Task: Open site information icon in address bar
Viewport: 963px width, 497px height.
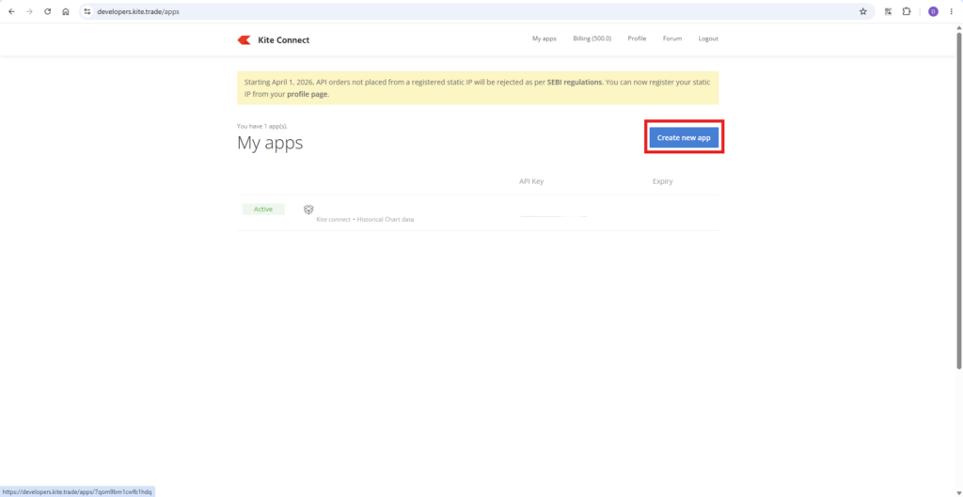Action: 87,11
